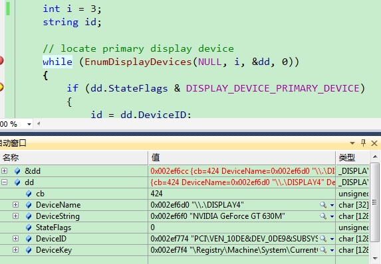
Task: Click the Autos list scroll down arrow
Action: 375,259
